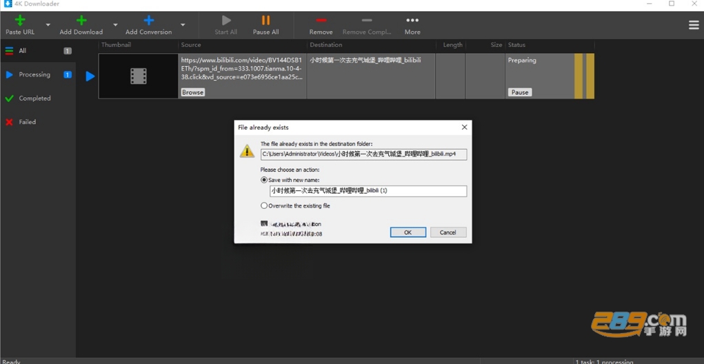The height and width of the screenshot is (364, 704).
Task: Click the Paste URL green plus icon
Action: point(20,20)
